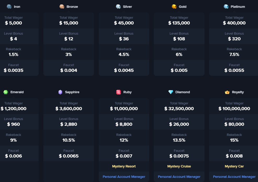This screenshot has height=182, width=258.
Task: Click the red Ruby gem icon
Action: (x=119, y=92)
